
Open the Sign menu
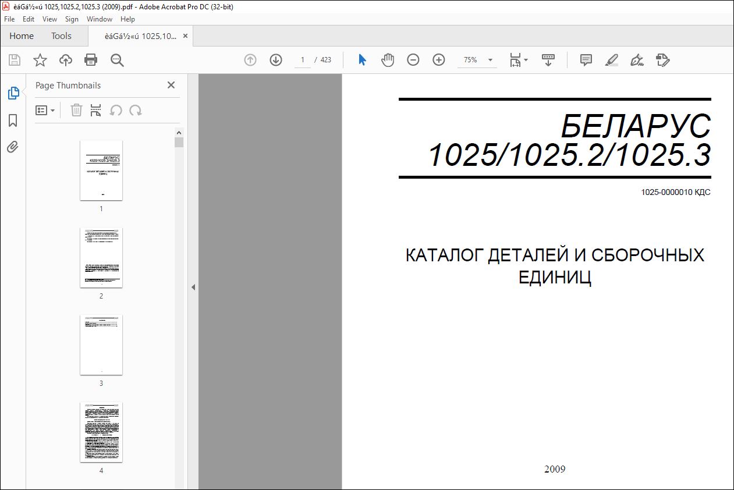click(72, 19)
